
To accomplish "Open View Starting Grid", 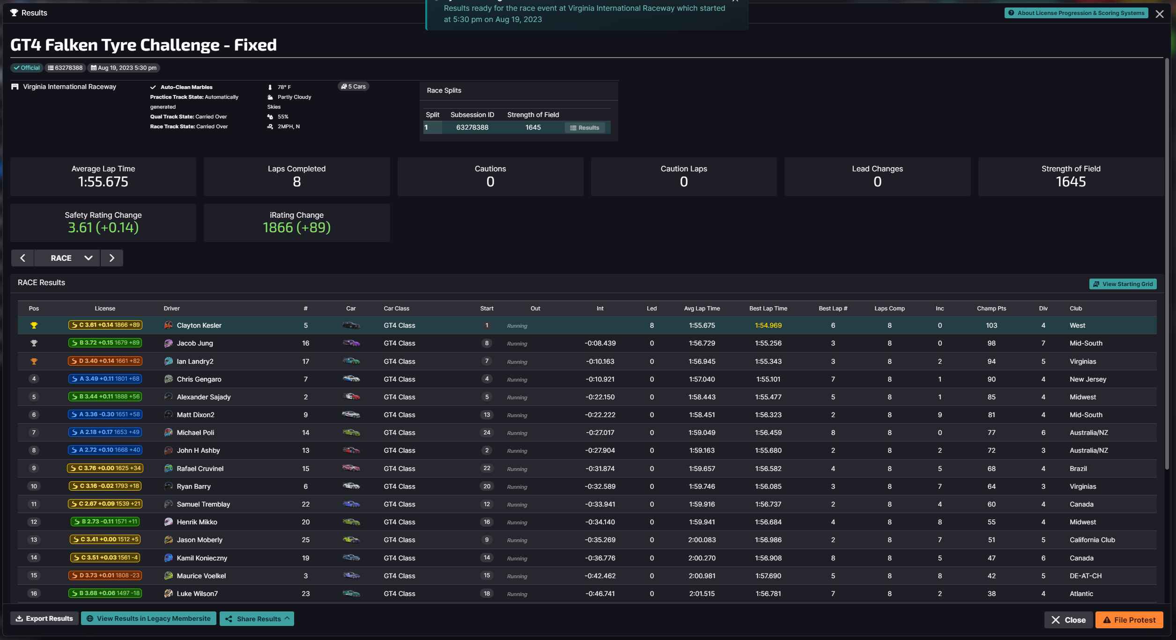I will [x=1123, y=284].
